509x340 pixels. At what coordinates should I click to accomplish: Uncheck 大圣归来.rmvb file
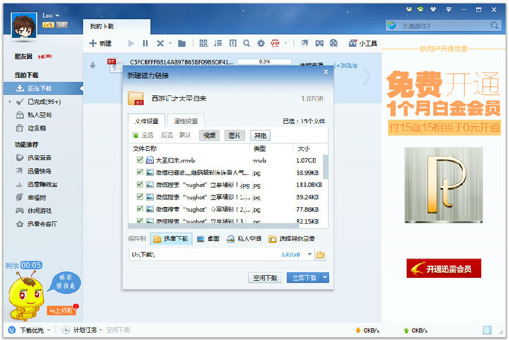click(140, 160)
